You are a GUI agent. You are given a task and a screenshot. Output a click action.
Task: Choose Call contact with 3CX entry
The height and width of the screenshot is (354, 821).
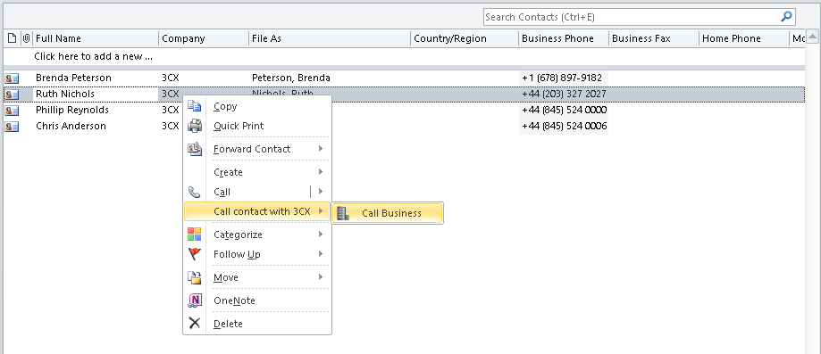(257, 211)
